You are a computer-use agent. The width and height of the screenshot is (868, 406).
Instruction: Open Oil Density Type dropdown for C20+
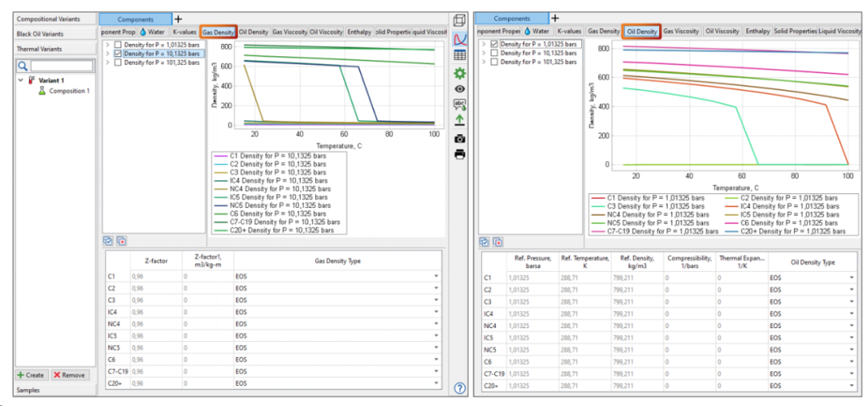[x=853, y=386]
